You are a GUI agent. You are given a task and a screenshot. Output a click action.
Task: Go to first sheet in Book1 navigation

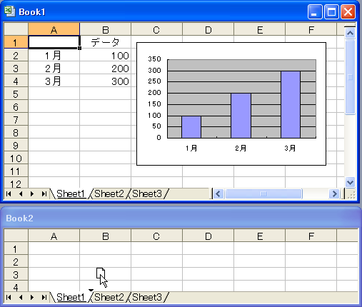(9, 194)
